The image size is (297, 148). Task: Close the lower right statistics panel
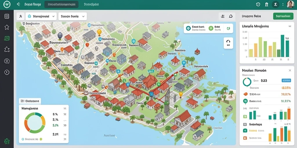coord(290,71)
